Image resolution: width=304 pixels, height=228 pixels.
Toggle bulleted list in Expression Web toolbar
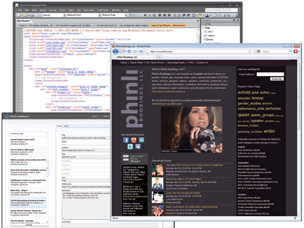coord(179,15)
